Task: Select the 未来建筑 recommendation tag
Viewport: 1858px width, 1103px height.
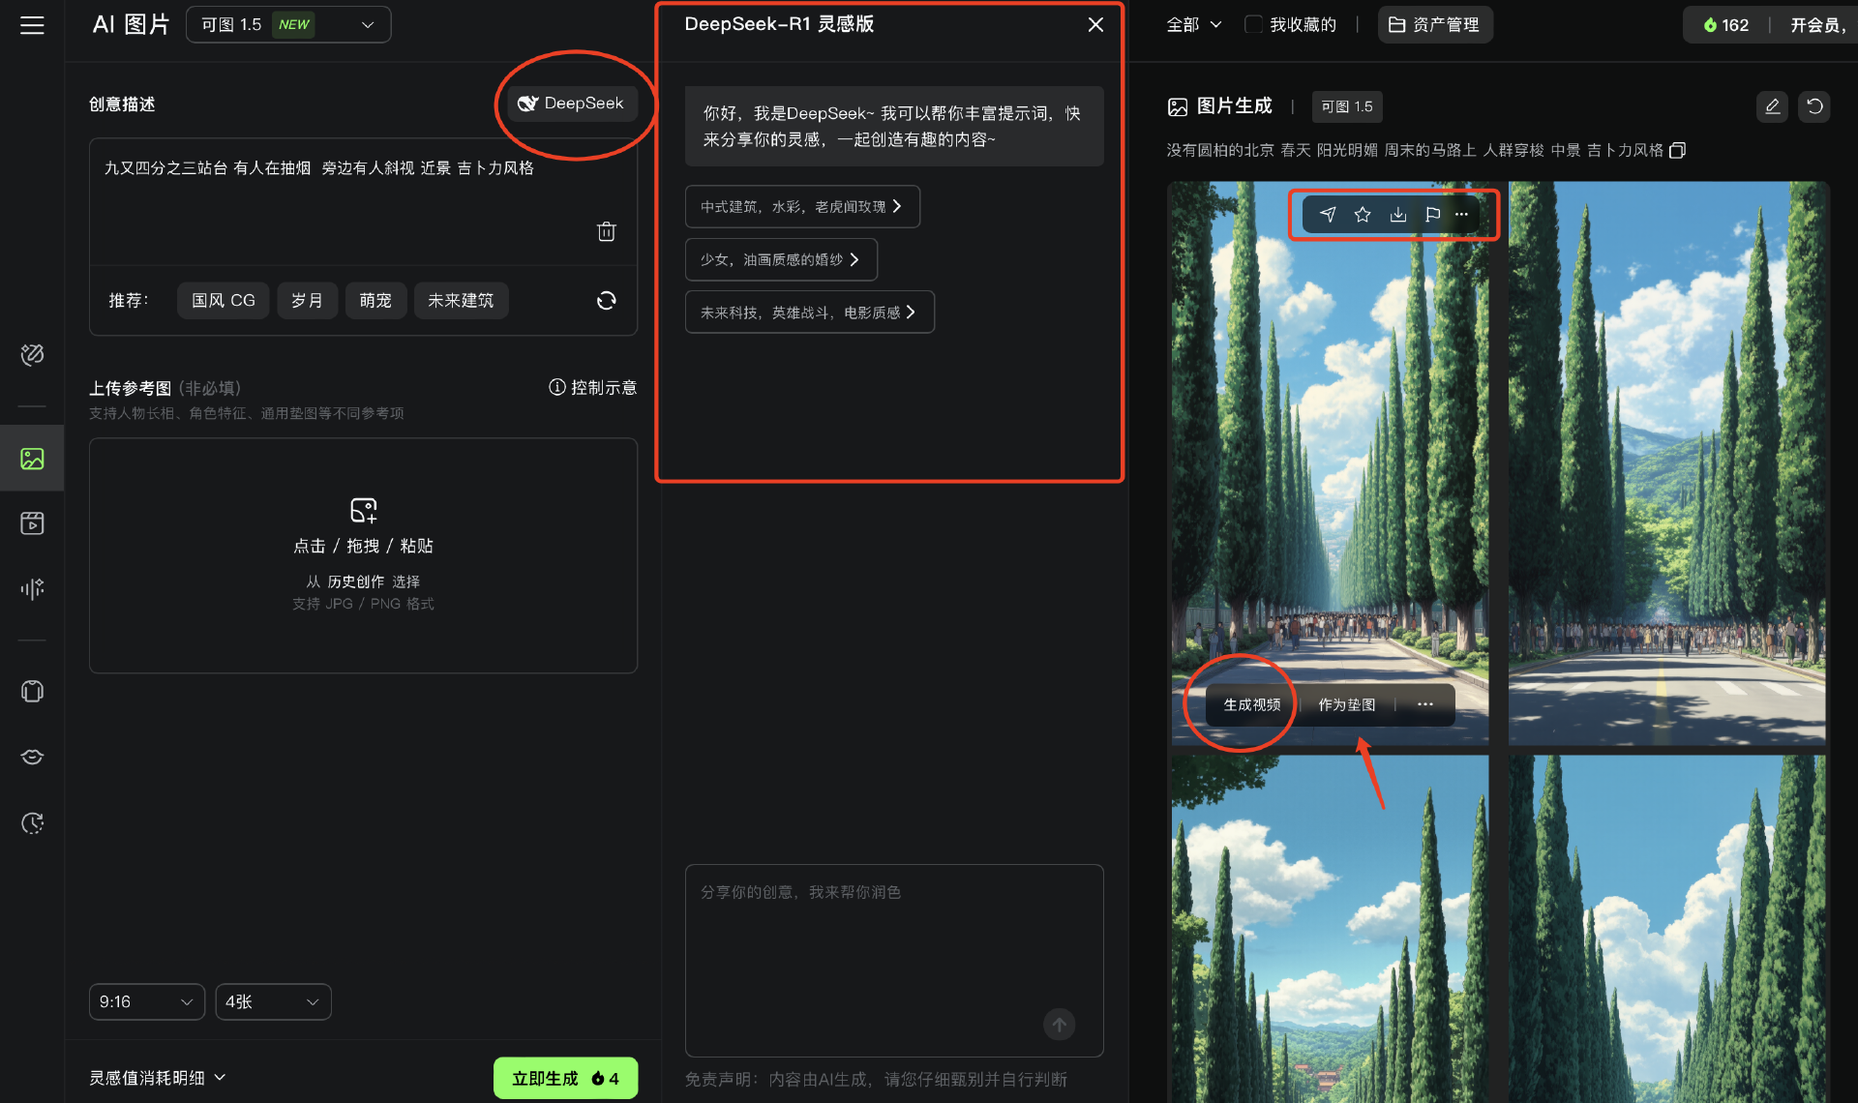Action: click(x=461, y=301)
